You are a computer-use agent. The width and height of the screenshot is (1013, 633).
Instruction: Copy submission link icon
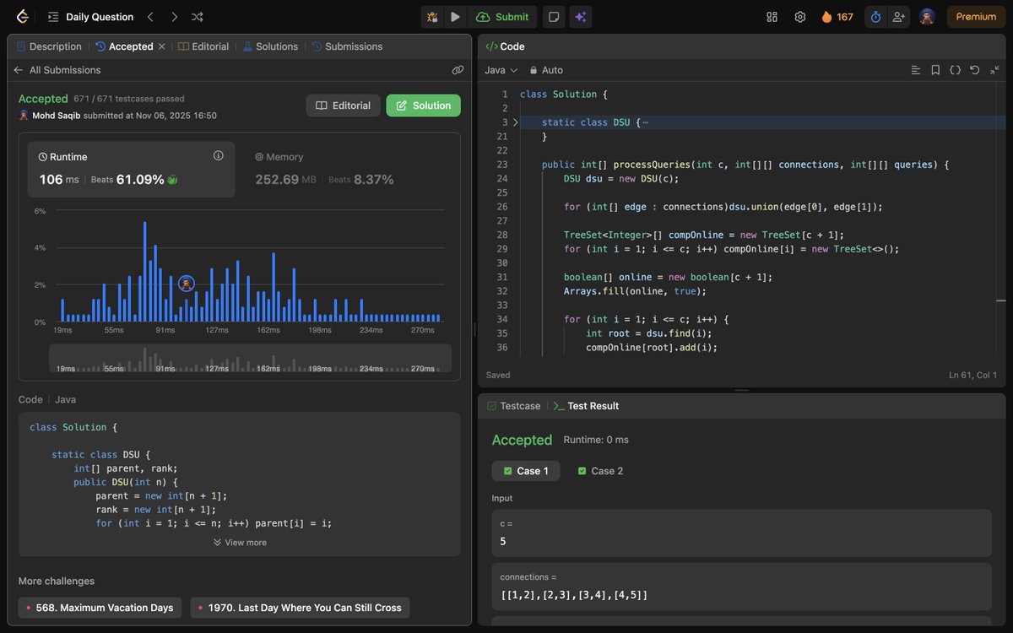[x=458, y=70]
